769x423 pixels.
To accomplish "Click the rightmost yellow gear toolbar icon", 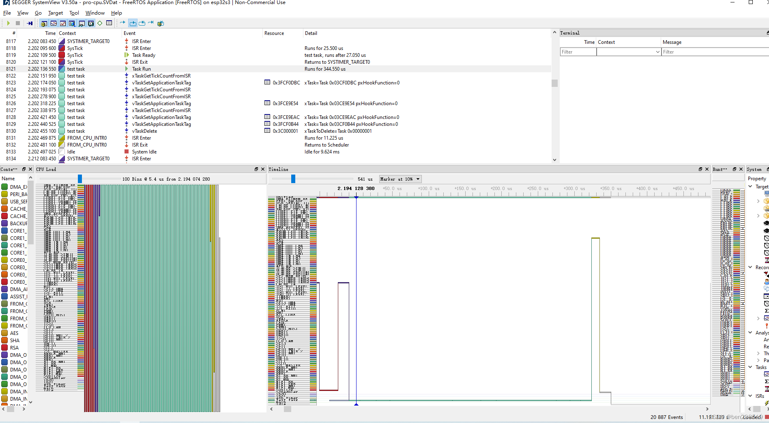I will [x=161, y=23].
